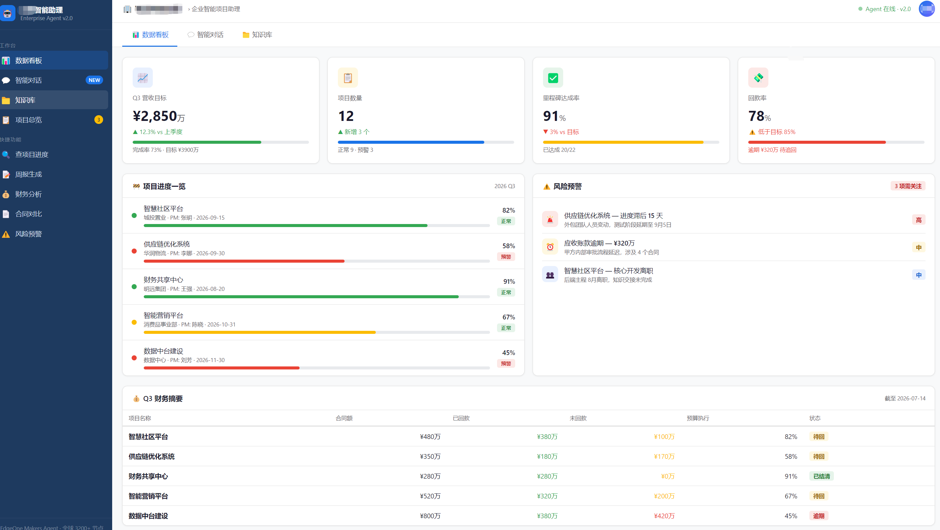
Task: Open the 应收账款逾期 ¥320万 alert
Action: click(734, 247)
